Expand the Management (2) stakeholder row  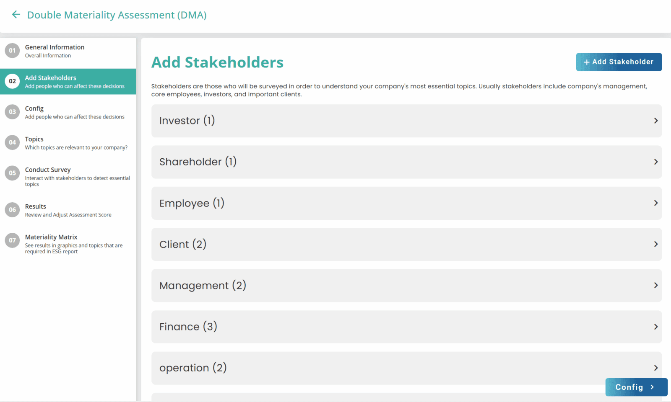(406, 286)
